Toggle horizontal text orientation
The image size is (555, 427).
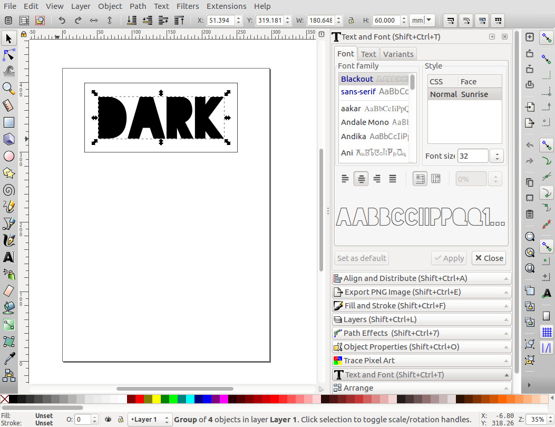(x=420, y=179)
